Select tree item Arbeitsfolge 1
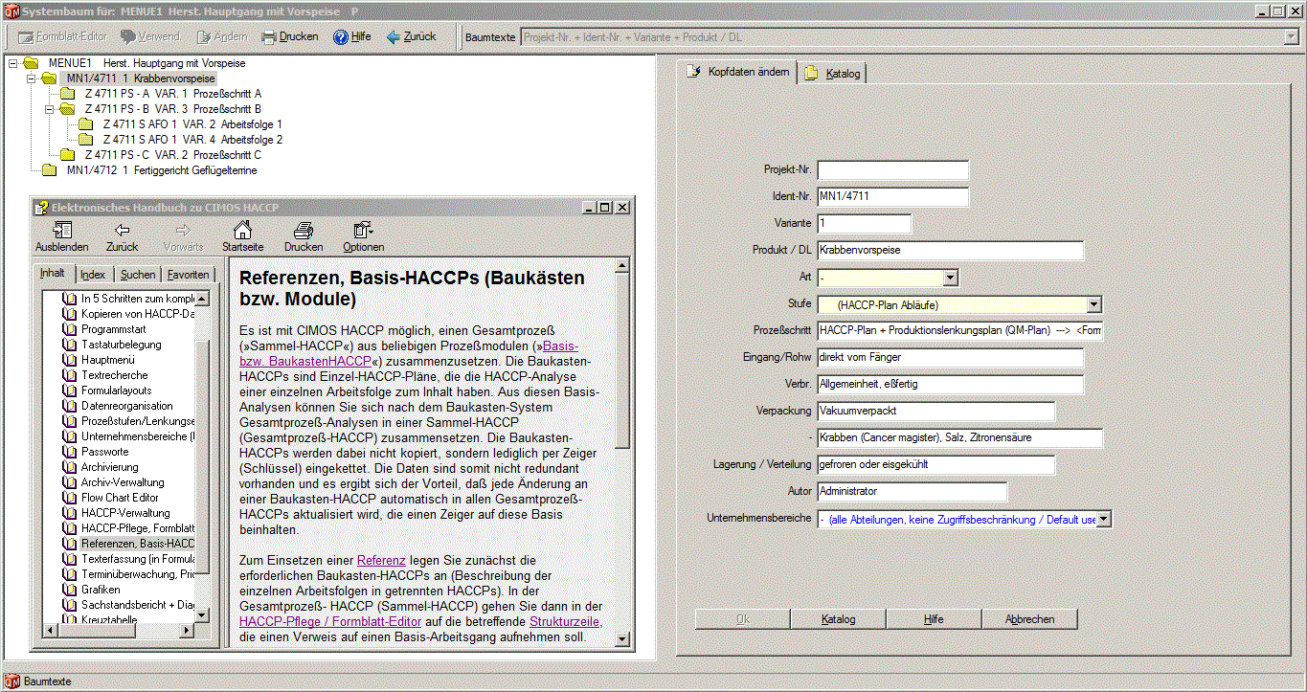The width and height of the screenshot is (1307, 692). click(x=192, y=124)
